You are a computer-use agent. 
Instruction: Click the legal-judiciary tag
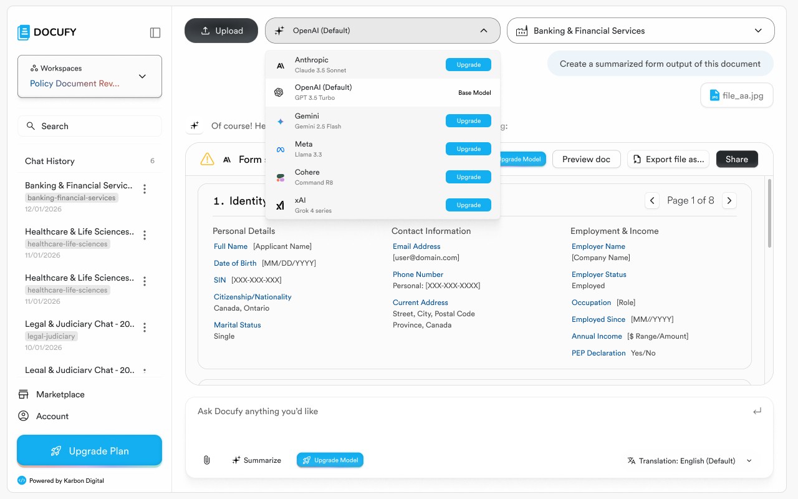(51, 336)
